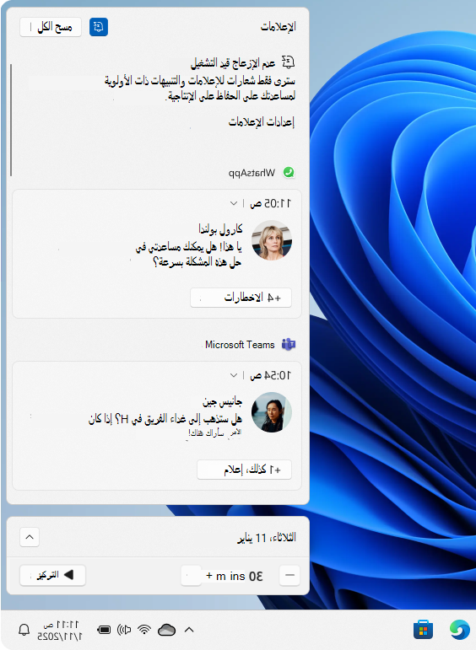Click the sender name in Teams notification
The width and height of the screenshot is (476, 650).
(223, 401)
